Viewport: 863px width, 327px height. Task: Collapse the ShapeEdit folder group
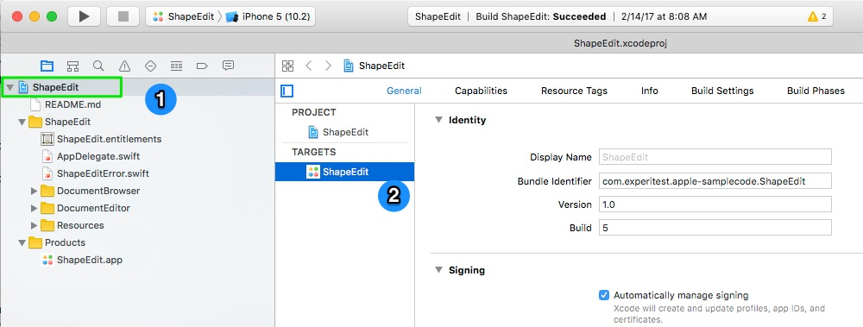coord(22,122)
